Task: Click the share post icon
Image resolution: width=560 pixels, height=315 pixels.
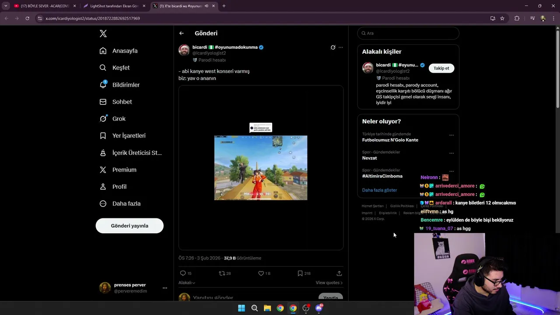Action: pos(339,273)
